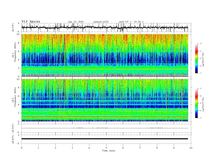The width and height of the screenshot is (215, 166).
Task: Click the "VLF Spectra" plot title
Action: pos(31,21)
